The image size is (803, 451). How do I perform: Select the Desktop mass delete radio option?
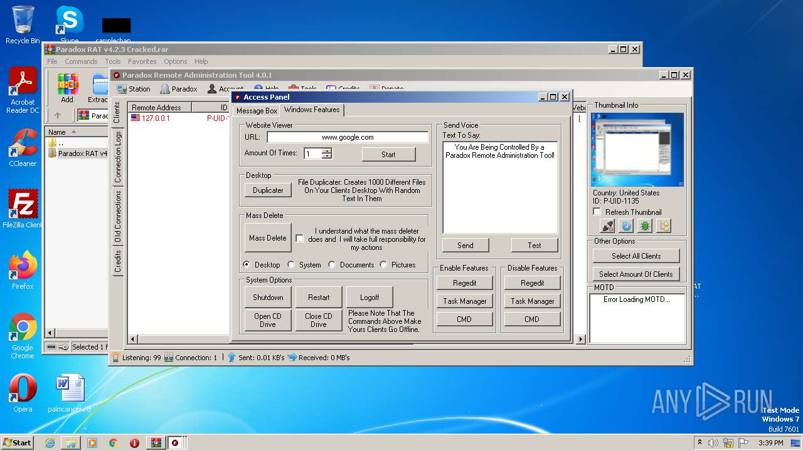coord(247,265)
